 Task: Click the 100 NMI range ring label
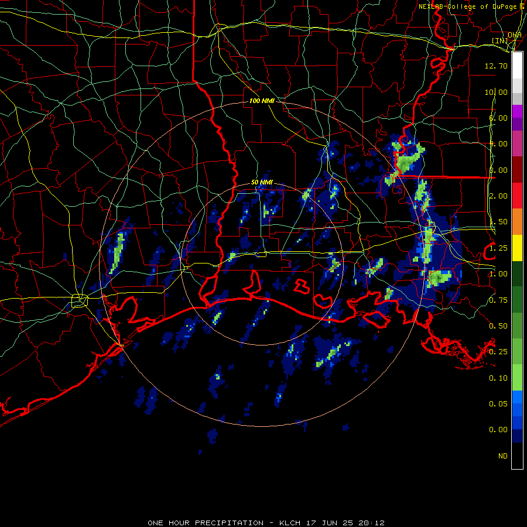tap(262, 101)
